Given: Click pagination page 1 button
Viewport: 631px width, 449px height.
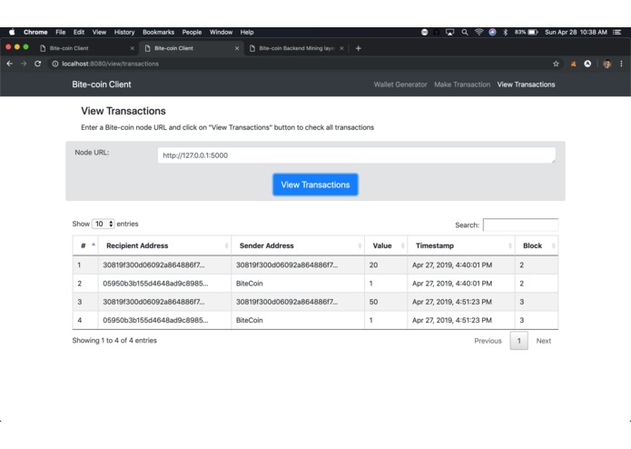Looking at the screenshot, I should click(x=519, y=341).
